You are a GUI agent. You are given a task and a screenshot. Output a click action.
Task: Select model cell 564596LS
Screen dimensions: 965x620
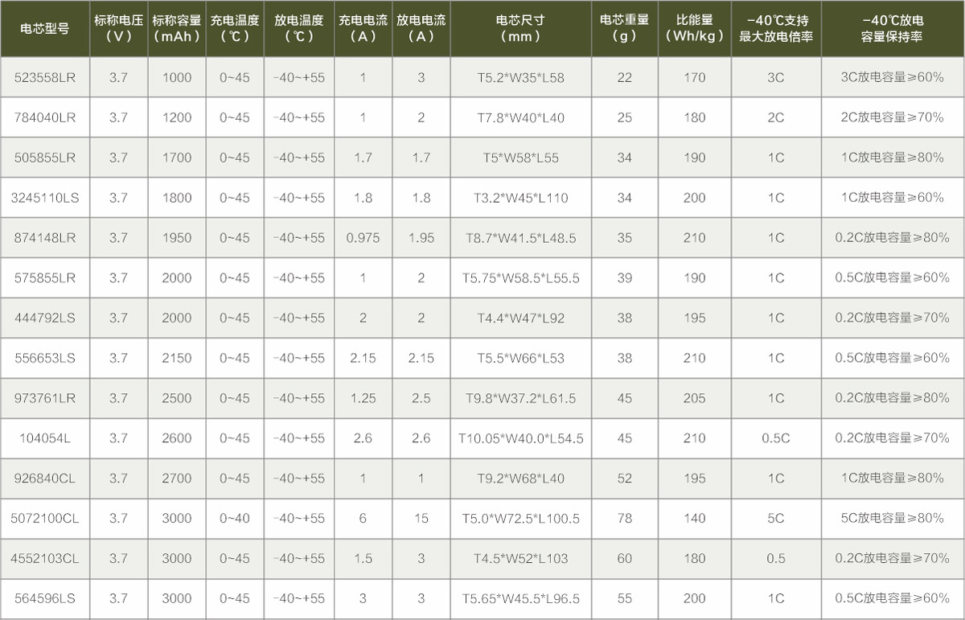(45, 599)
